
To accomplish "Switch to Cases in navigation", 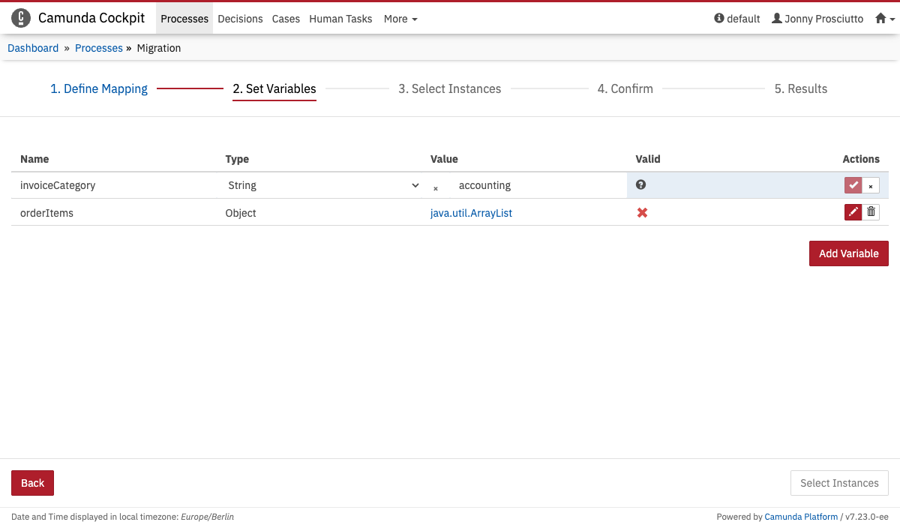I will coord(286,19).
